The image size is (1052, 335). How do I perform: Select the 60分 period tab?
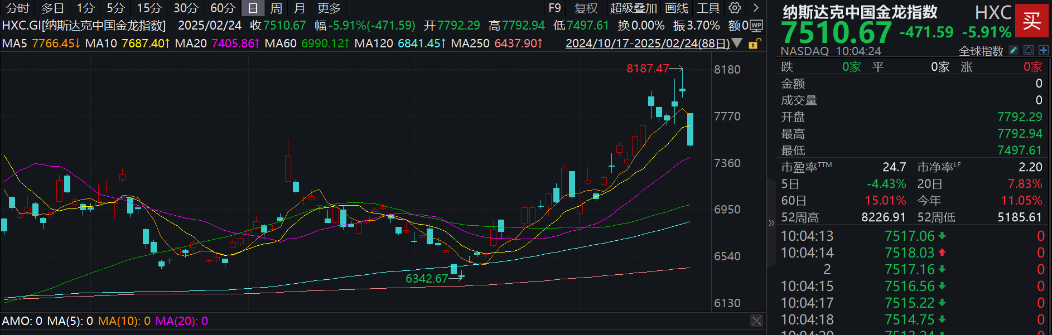[x=223, y=8]
